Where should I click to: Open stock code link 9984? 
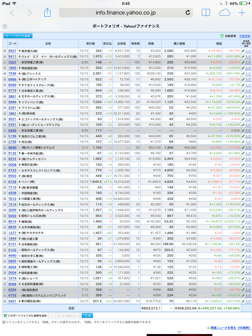(x=12, y=102)
